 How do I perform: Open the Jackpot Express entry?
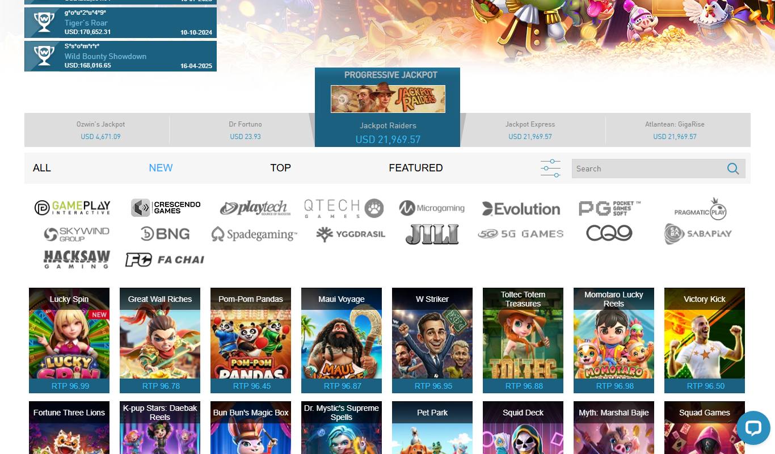tap(530, 130)
